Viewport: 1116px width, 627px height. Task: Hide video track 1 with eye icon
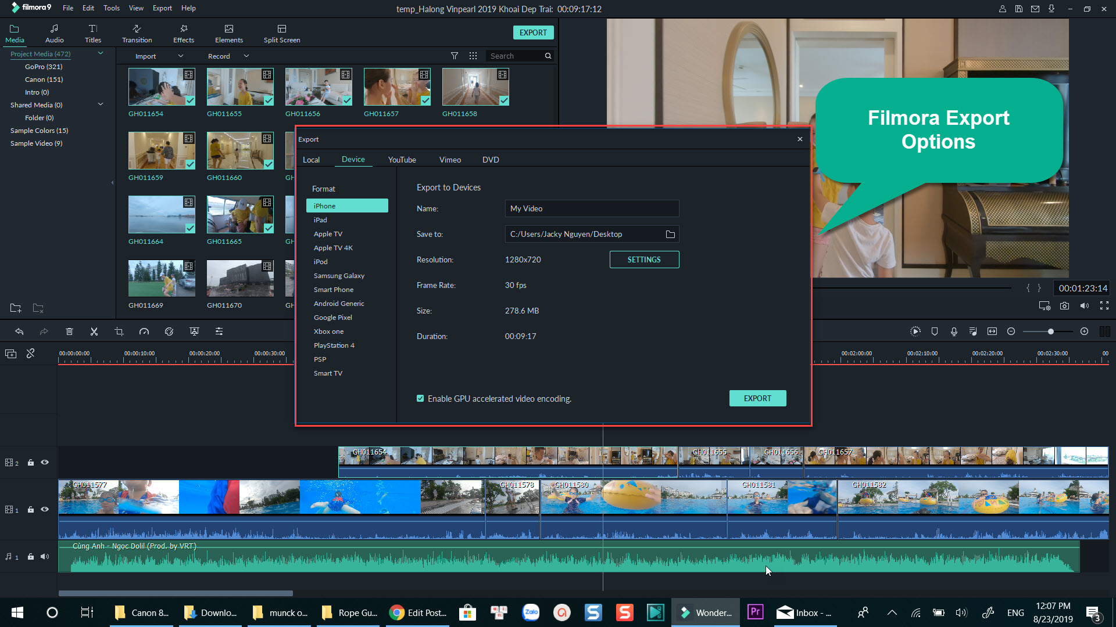point(45,510)
